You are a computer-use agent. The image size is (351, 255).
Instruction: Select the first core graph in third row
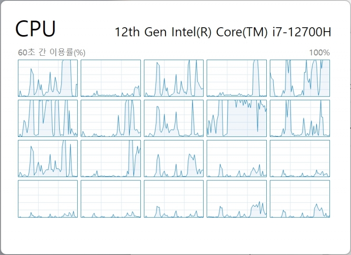pyautogui.click(x=48, y=158)
